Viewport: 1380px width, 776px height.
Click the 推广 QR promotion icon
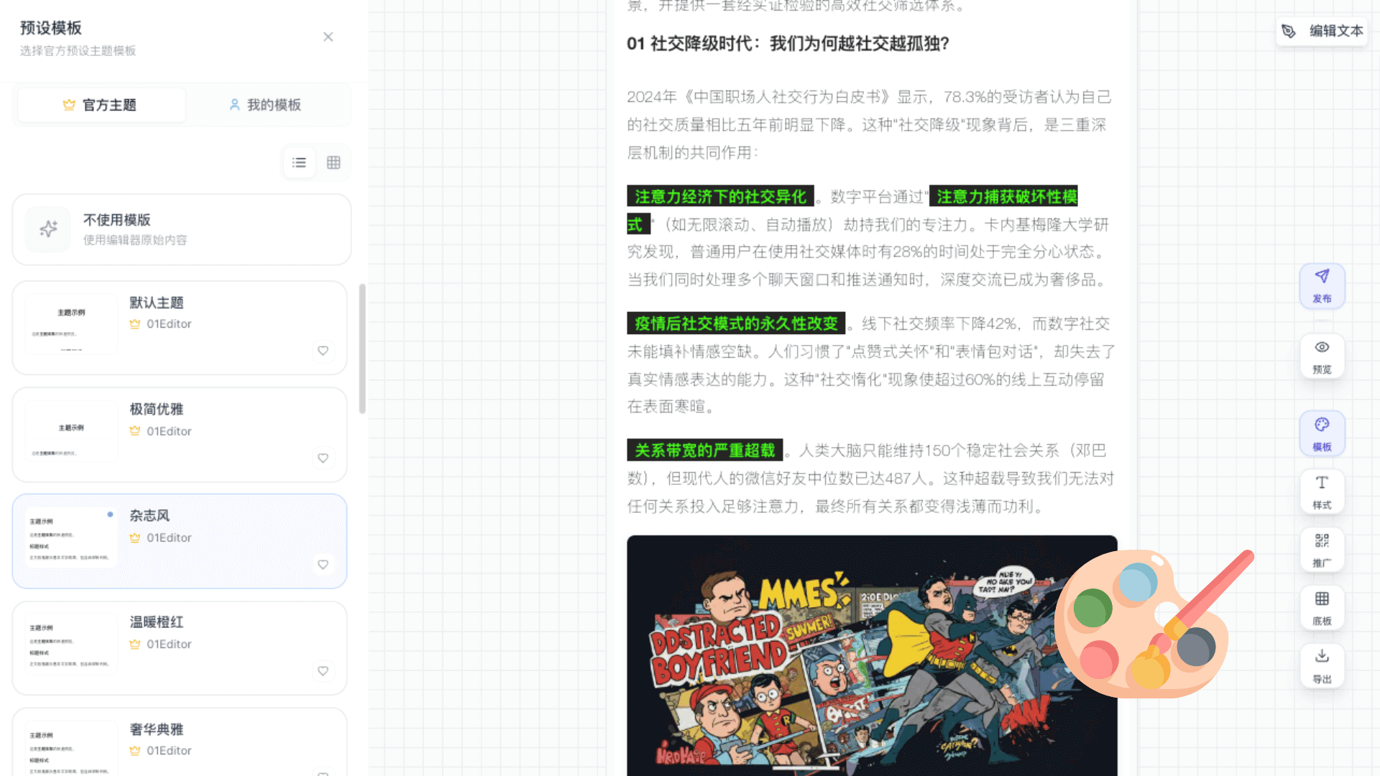1322,549
